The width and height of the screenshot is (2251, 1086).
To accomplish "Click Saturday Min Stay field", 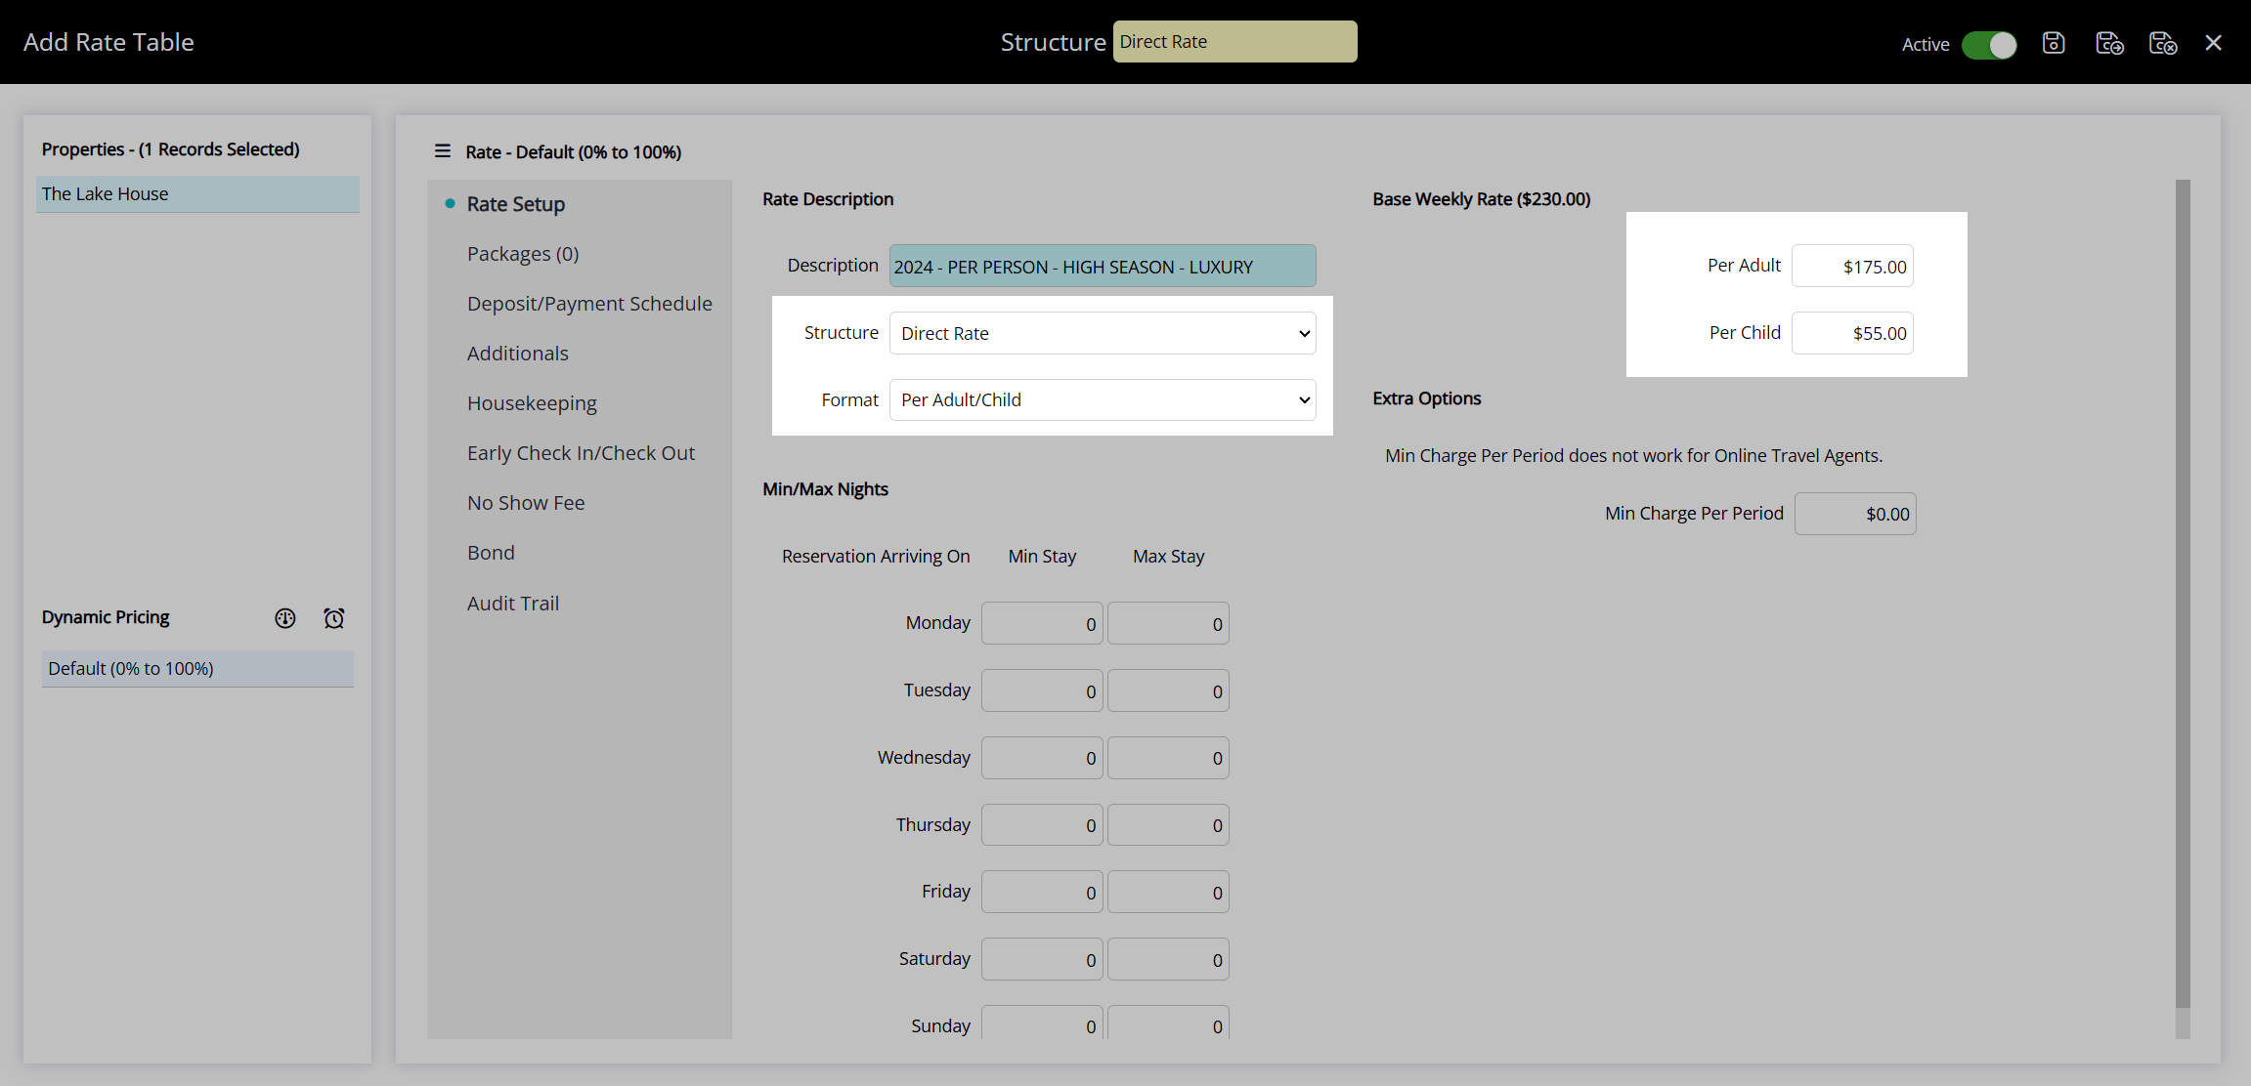I will coord(1042,959).
